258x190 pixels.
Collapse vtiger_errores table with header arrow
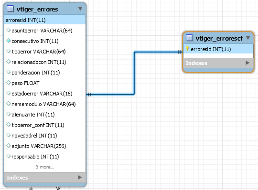click(80, 9)
